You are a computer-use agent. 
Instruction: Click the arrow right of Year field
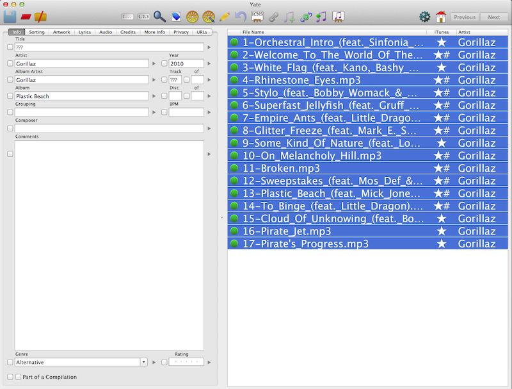[x=209, y=63]
